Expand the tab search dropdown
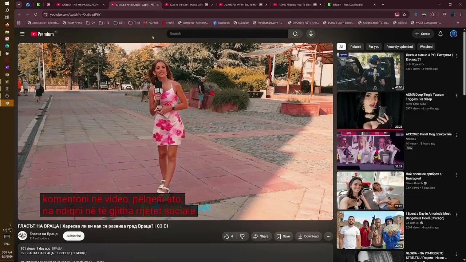Screen dimensions: 466x262 coord(19,5)
